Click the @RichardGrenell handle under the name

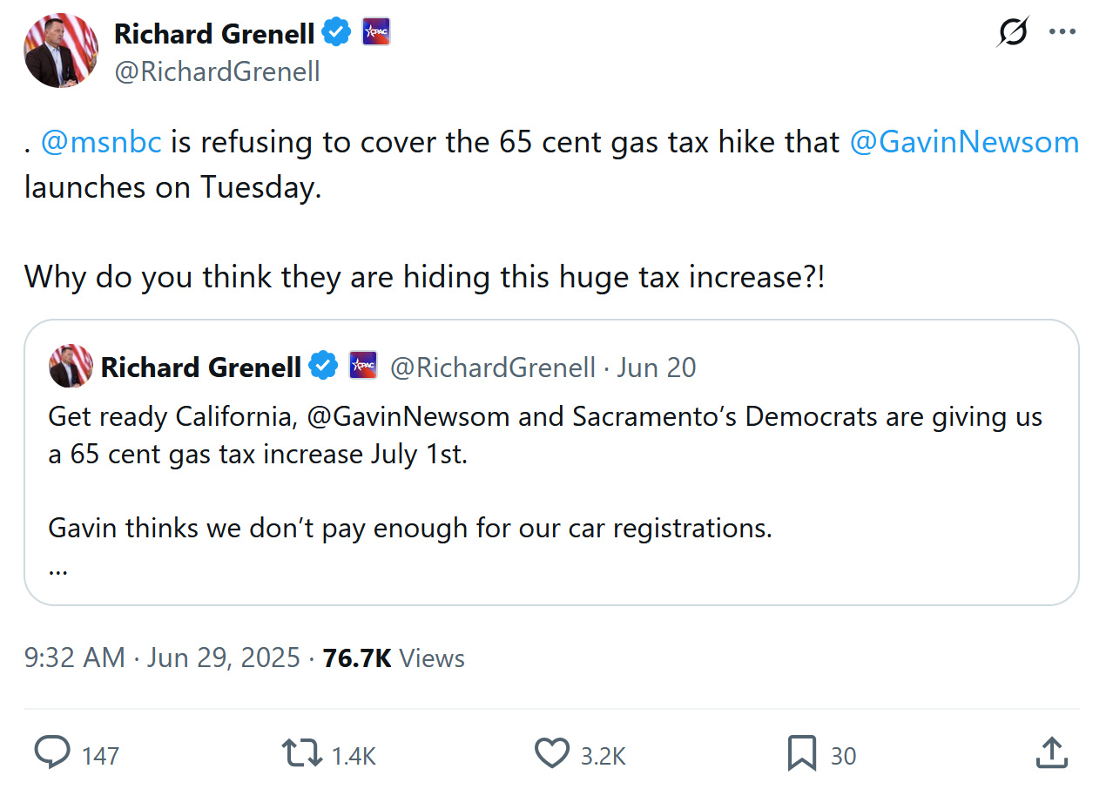pos(218,71)
